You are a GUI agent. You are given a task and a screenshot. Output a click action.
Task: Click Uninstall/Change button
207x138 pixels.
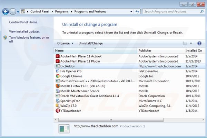tap(90, 43)
